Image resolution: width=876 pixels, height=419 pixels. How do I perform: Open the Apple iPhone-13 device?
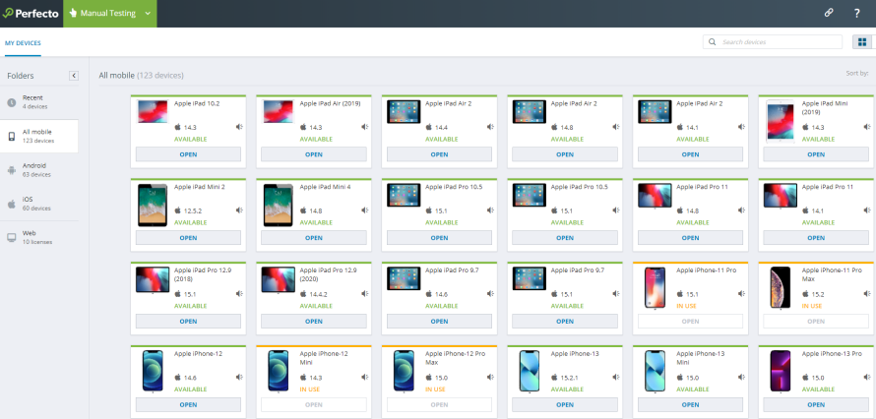click(x=565, y=404)
